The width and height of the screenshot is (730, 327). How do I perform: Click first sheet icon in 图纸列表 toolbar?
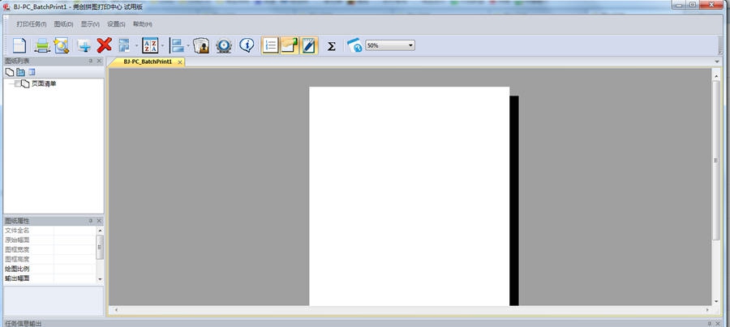point(9,72)
